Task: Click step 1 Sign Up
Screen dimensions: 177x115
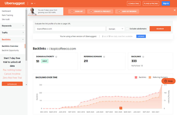Action: click(x=77, y=11)
